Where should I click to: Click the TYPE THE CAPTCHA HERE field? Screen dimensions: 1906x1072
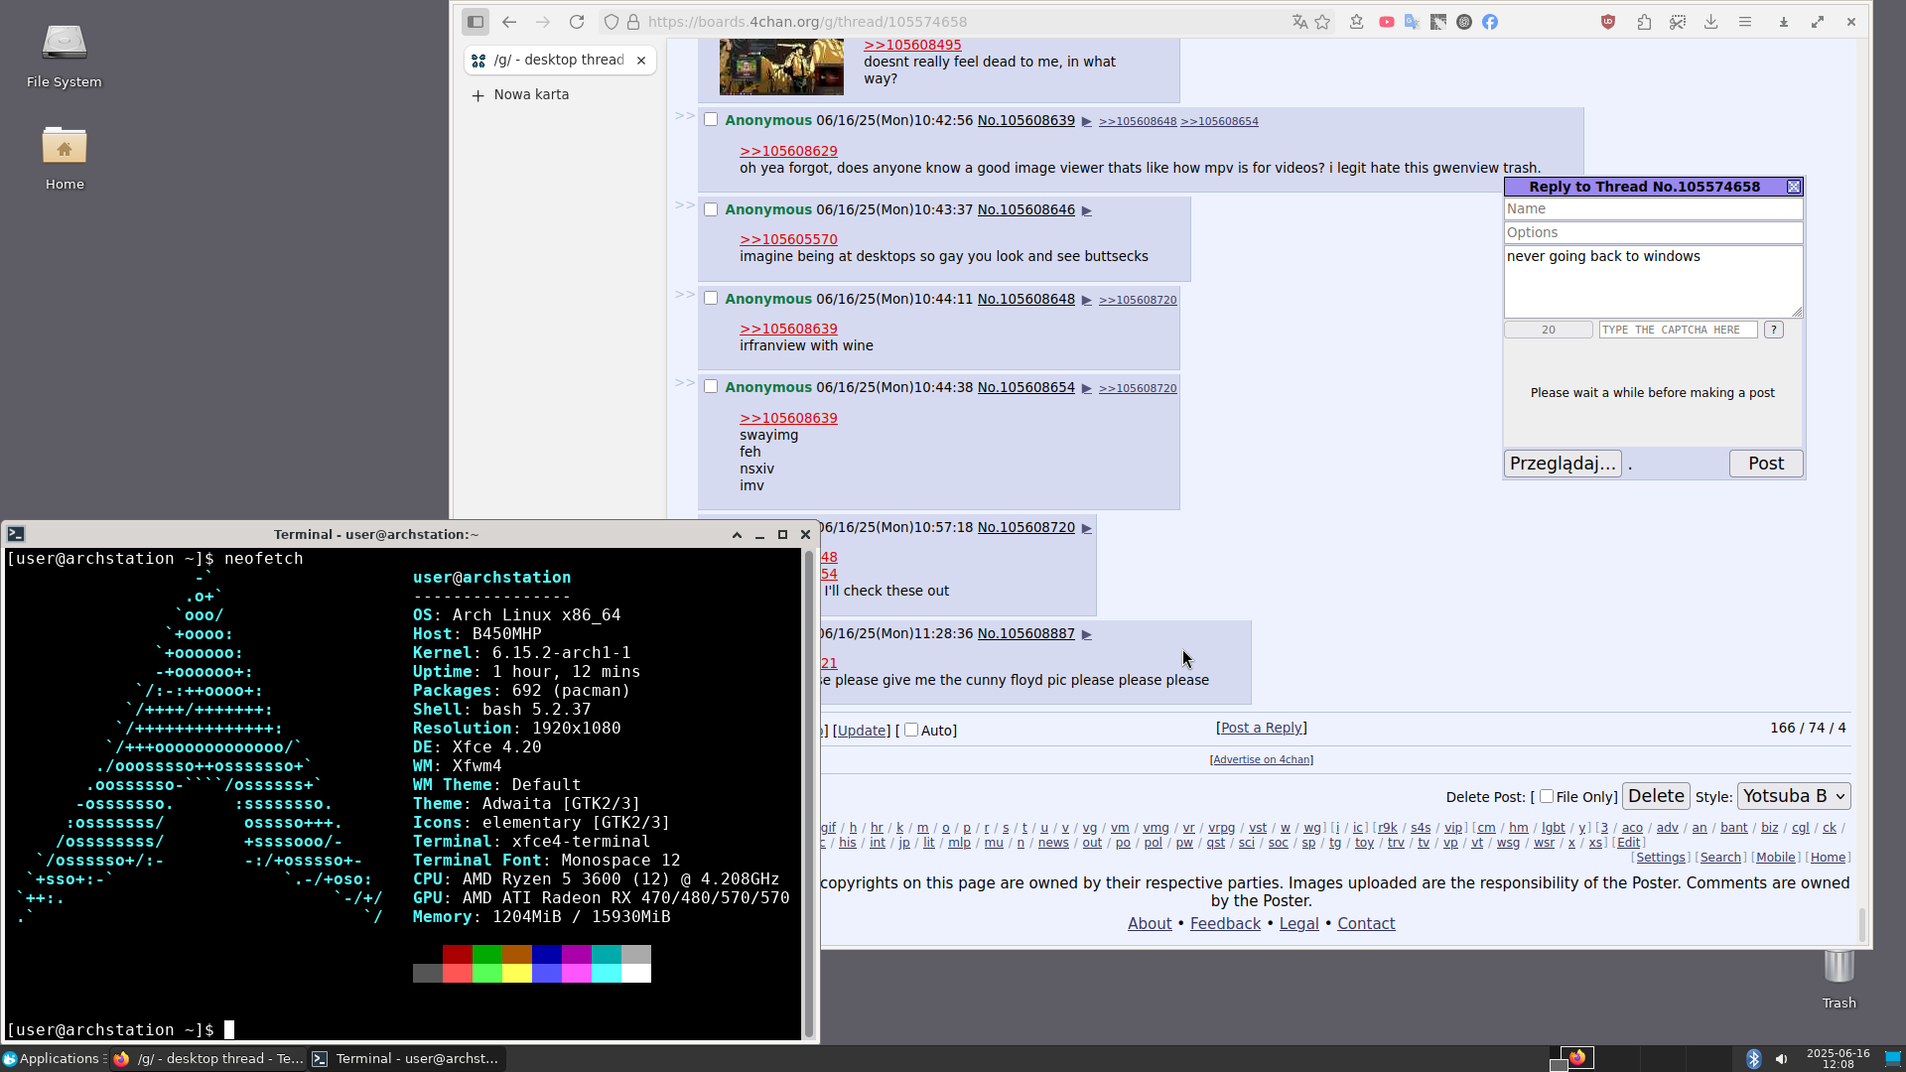coord(1678,330)
